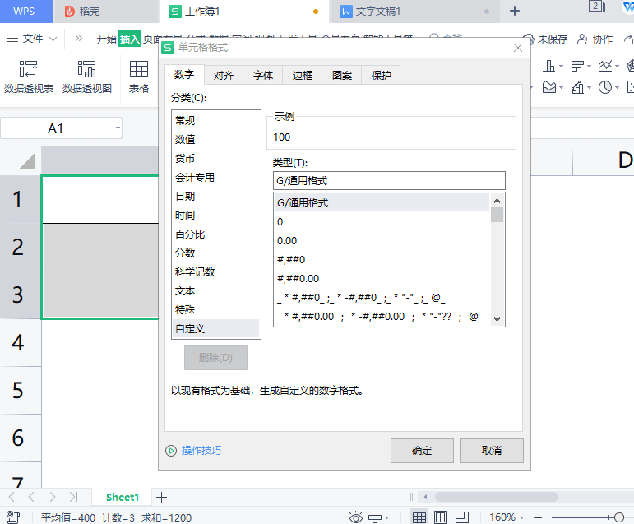Screen dimensions: 634x524
Task: Open the Name Box dropdown arrow
Action: coord(118,128)
